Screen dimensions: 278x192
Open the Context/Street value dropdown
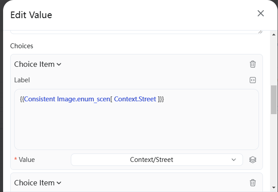click(157, 160)
